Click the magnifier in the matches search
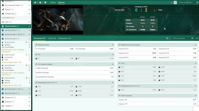 click(x=197, y=2)
